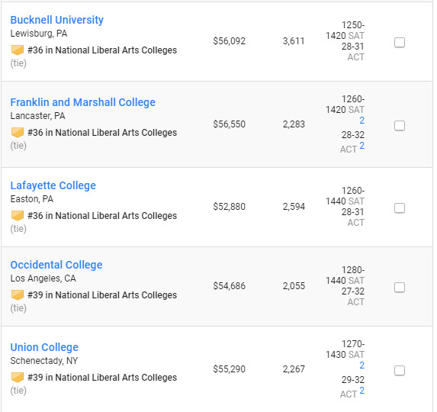Open ACT footnote 2 for Franklin and Marshall
The image size is (437, 412).
pyautogui.click(x=361, y=146)
